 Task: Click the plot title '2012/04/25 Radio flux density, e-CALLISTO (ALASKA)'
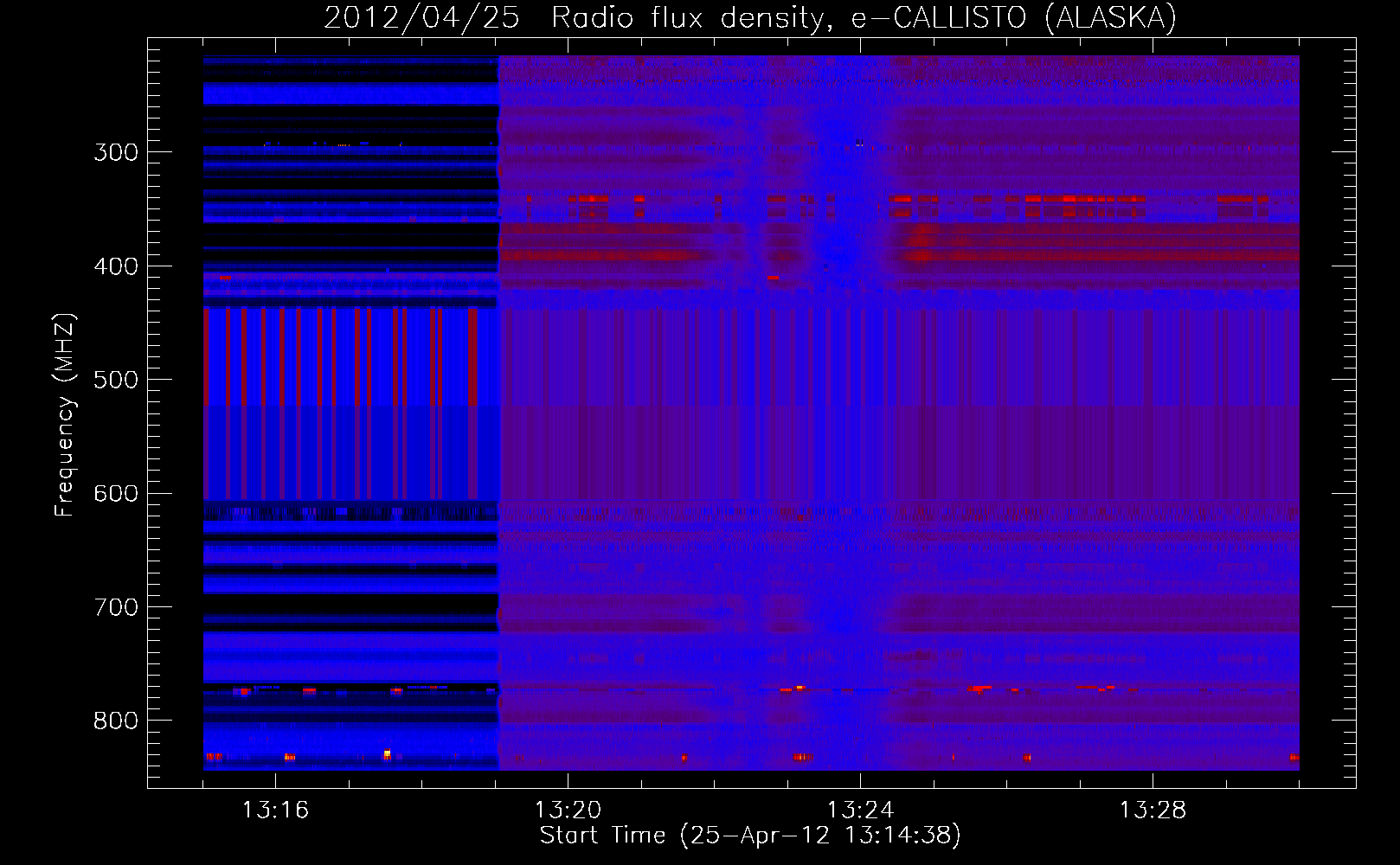[x=750, y=17]
